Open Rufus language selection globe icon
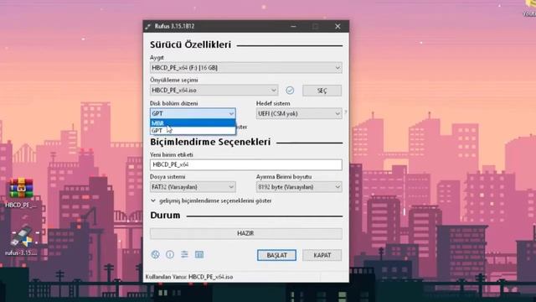Image resolution: width=536 pixels, height=302 pixels. 155,254
